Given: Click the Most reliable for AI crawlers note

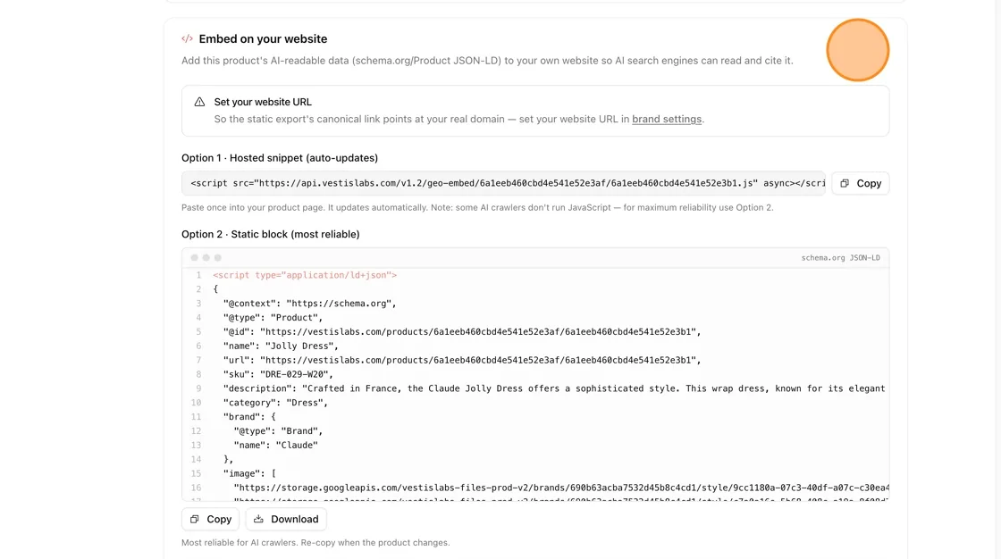Looking at the screenshot, I should pos(315,542).
